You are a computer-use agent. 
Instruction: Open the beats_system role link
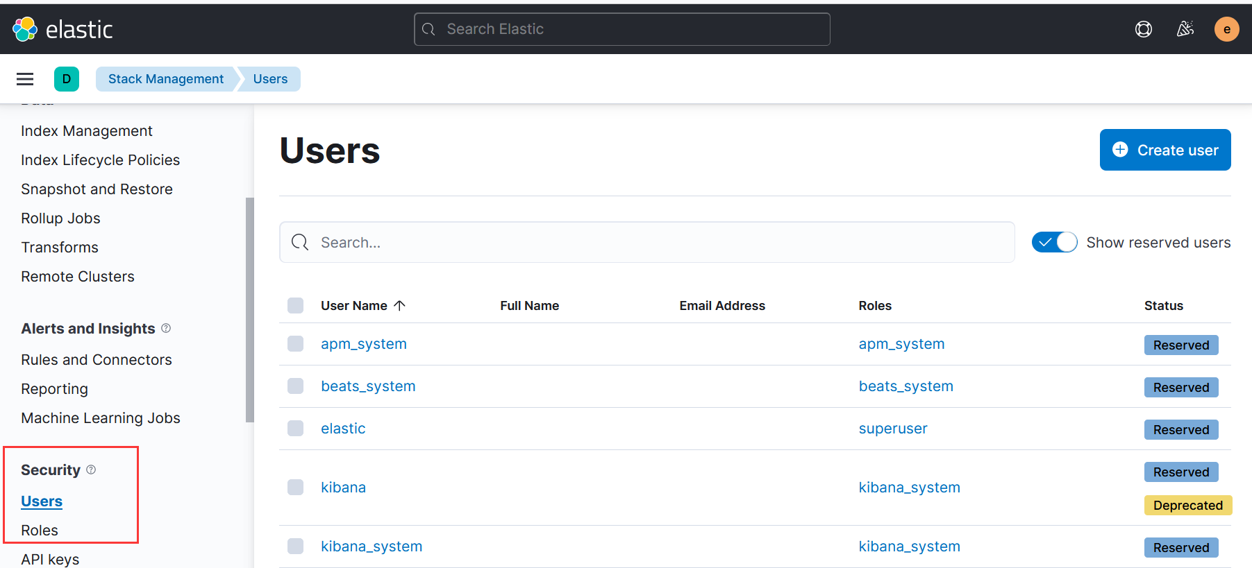click(906, 386)
